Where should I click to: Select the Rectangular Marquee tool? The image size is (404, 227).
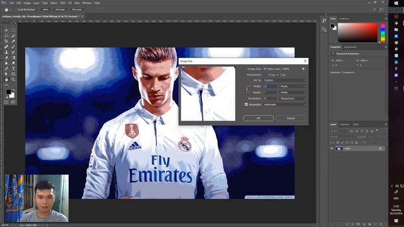[13, 30]
